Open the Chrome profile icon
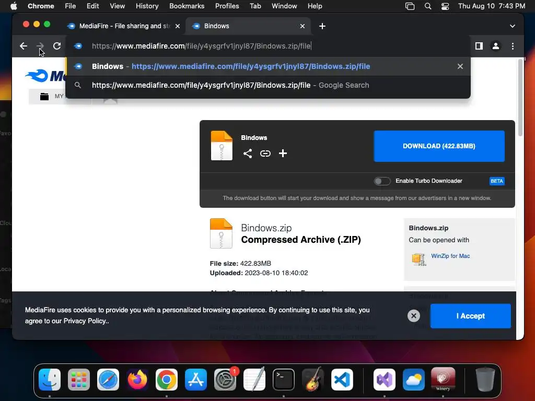The height and width of the screenshot is (401, 535). 496,46
